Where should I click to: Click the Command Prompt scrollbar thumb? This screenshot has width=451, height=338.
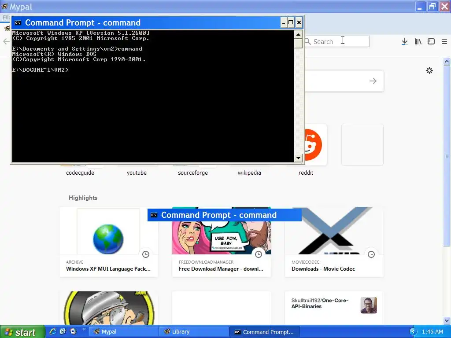coord(298,43)
